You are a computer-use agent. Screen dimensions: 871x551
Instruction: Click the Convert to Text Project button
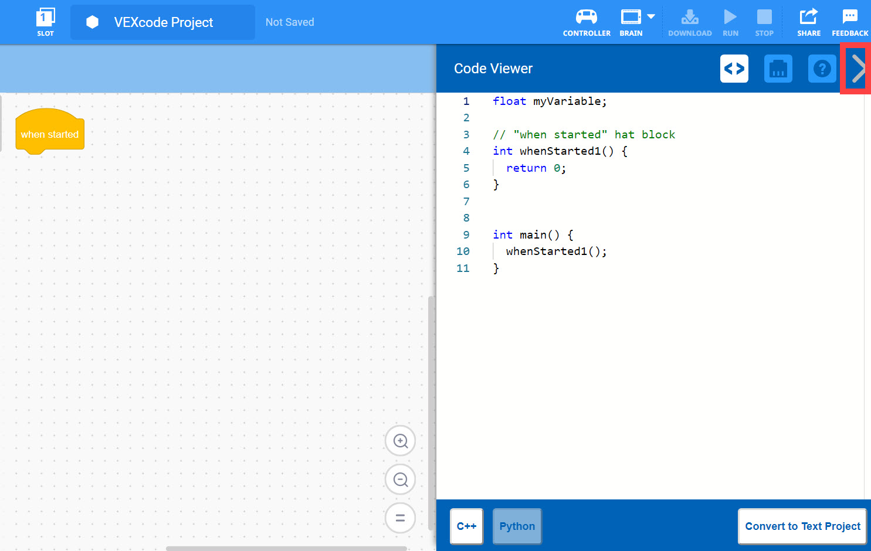(802, 526)
